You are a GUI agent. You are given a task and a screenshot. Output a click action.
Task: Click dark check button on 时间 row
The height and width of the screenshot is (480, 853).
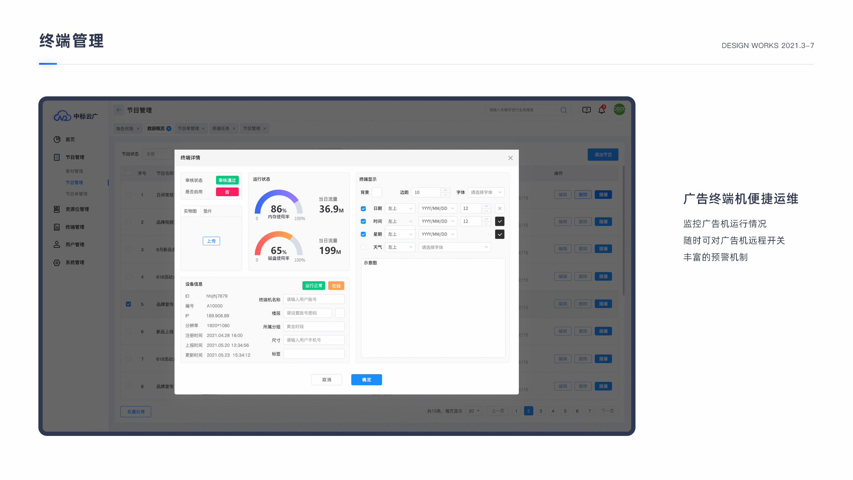click(500, 221)
